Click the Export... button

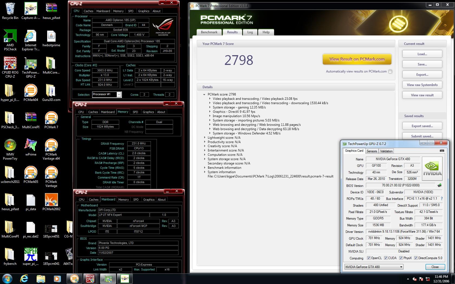coord(422,75)
